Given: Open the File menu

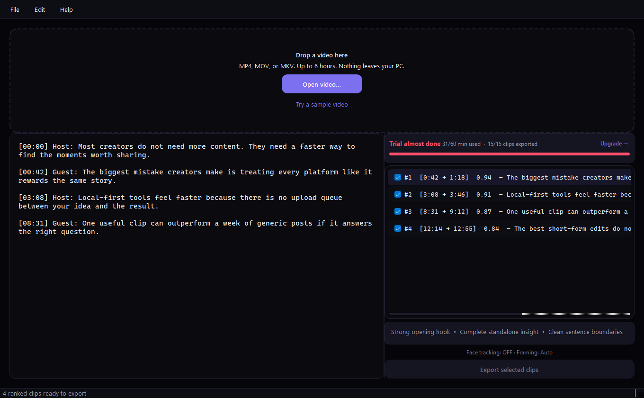Looking at the screenshot, I should click(x=15, y=9).
